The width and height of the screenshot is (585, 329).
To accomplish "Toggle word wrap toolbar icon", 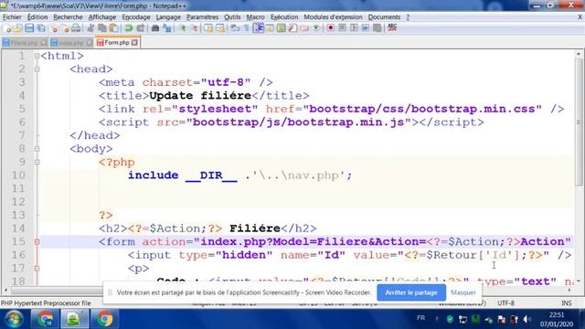I will 235,28.
